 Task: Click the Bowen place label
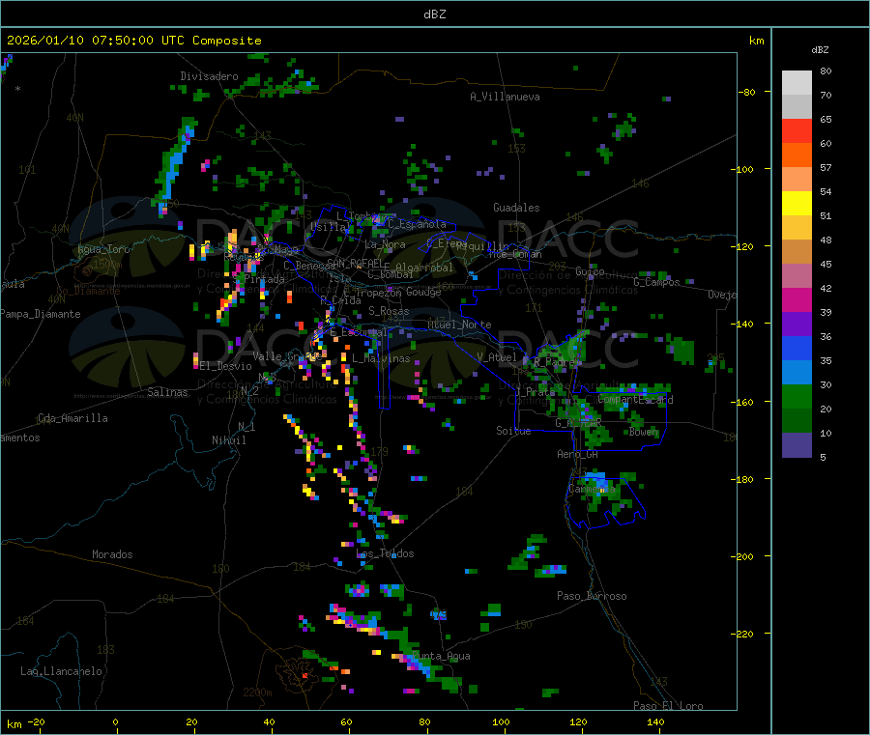click(x=644, y=432)
